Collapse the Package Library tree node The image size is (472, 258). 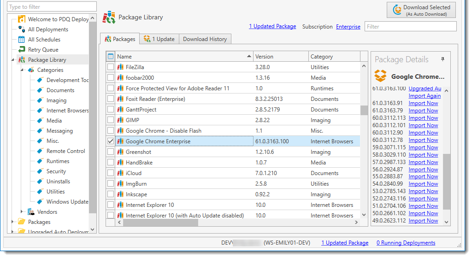pyautogui.click(x=12, y=60)
